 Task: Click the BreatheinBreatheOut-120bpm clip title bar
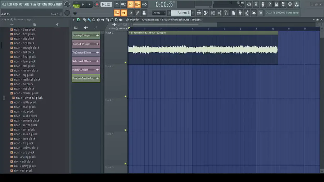coord(203,33)
